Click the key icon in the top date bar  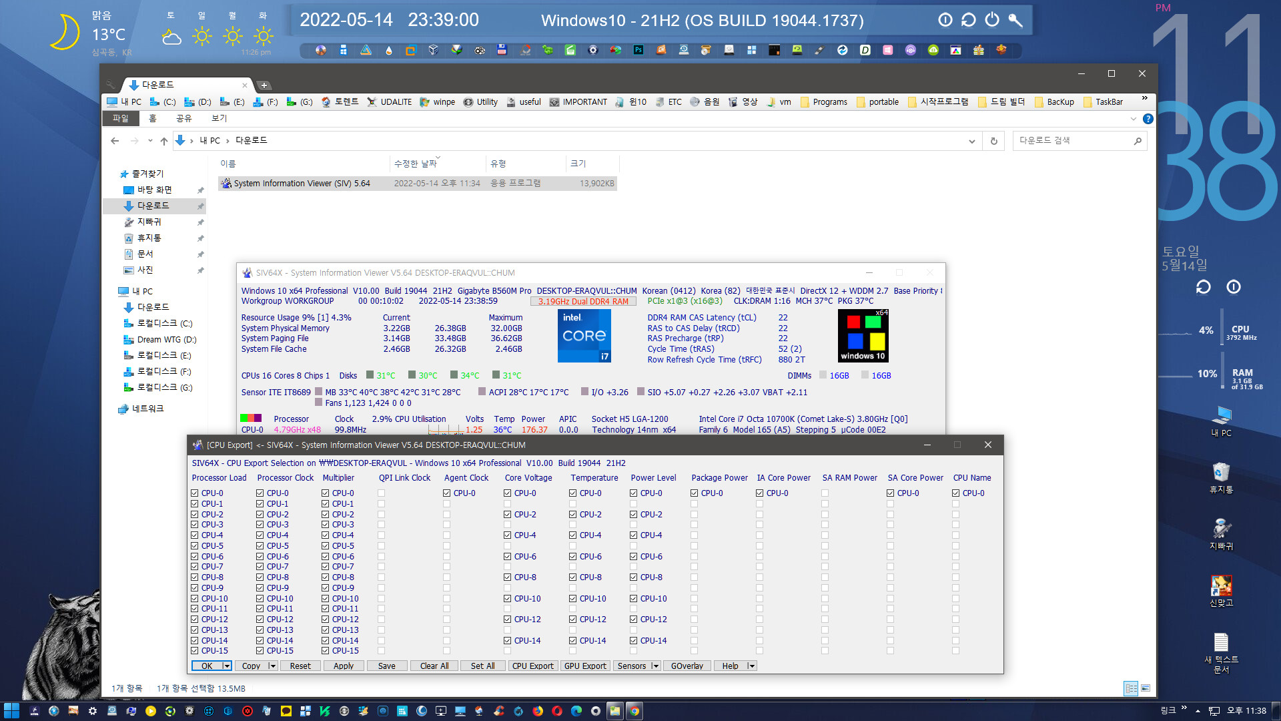(x=1015, y=20)
